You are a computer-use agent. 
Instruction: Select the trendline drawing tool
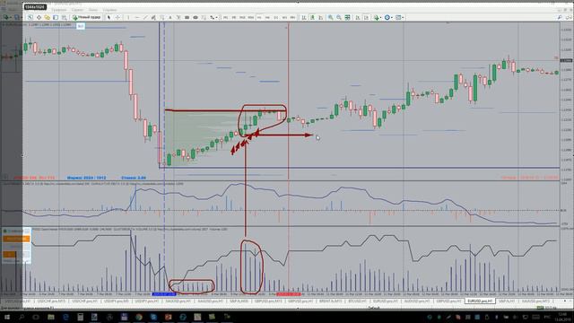pos(145,17)
